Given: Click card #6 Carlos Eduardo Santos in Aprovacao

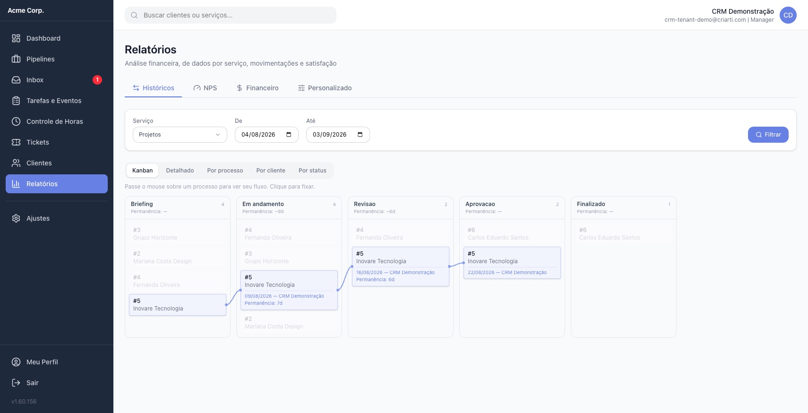Looking at the screenshot, I should [512, 234].
